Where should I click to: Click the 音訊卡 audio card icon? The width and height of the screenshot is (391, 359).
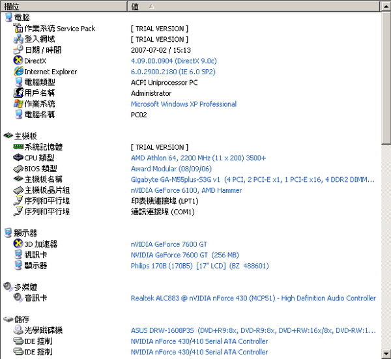(18, 297)
